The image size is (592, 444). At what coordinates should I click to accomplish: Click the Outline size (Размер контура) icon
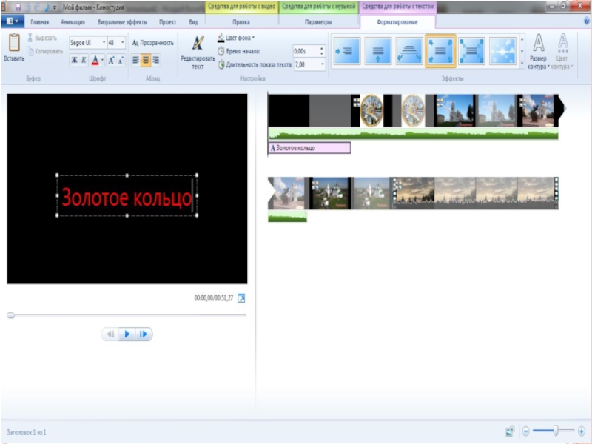click(x=539, y=44)
